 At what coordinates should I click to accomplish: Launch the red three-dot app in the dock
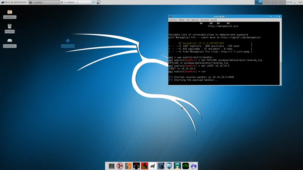120,166
